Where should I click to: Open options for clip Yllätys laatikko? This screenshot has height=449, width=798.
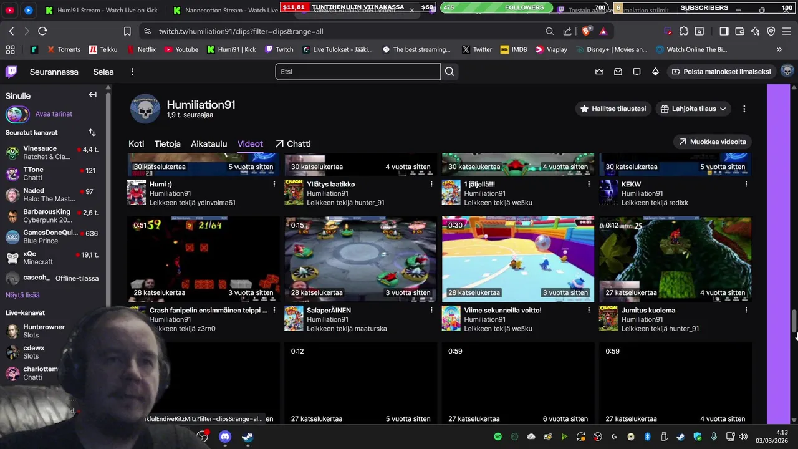click(x=431, y=185)
